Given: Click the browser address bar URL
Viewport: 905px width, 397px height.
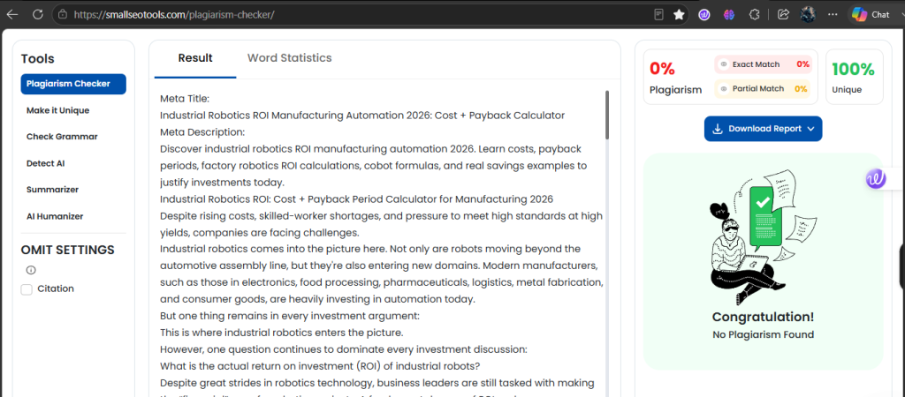Looking at the screenshot, I should pos(174,14).
